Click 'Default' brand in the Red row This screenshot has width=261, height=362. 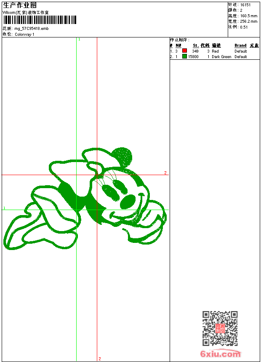click(x=241, y=51)
